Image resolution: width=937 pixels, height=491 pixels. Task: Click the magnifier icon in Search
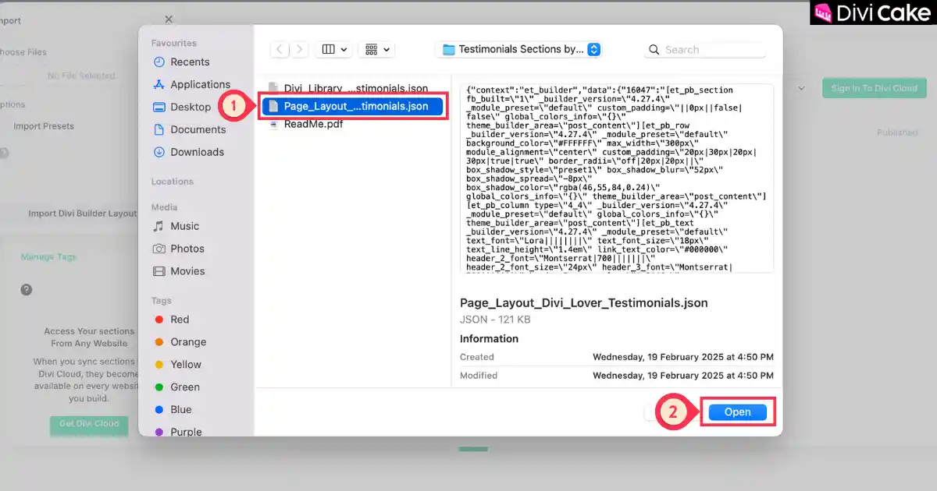[654, 49]
